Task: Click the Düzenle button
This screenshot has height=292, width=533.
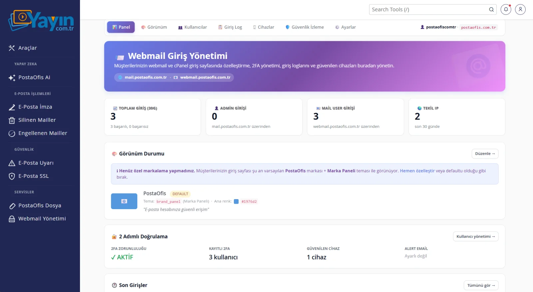Action: tap(485, 154)
